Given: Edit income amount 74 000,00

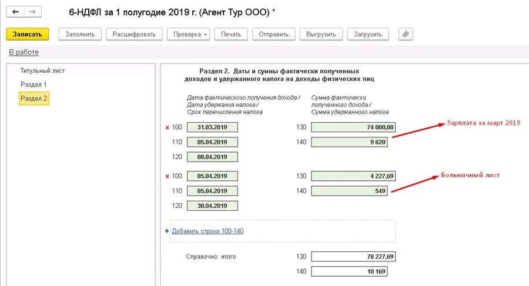Looking at the screenshot, I should tap(353, 127).
